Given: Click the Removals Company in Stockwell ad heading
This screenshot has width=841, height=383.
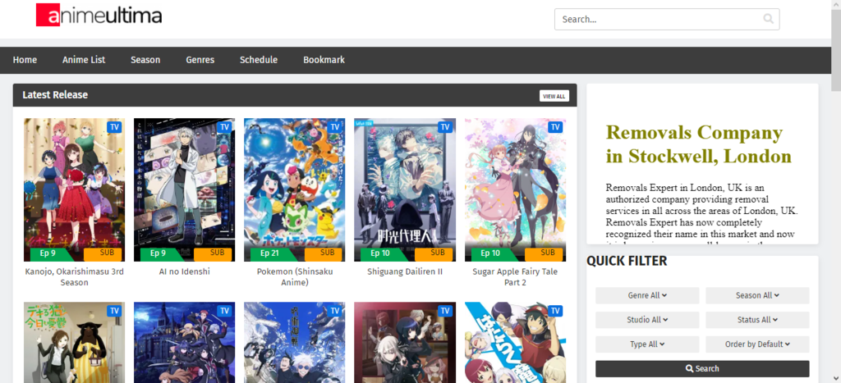Looking at the screenshot, I should point(699,144).
